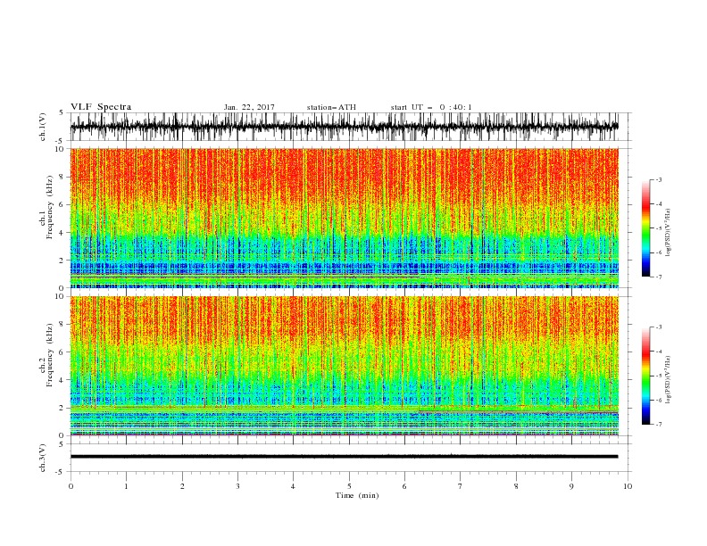707x546 pixels.
Task: Click the "-3" tick on the ch.2 colorbar
Action: 659,327
